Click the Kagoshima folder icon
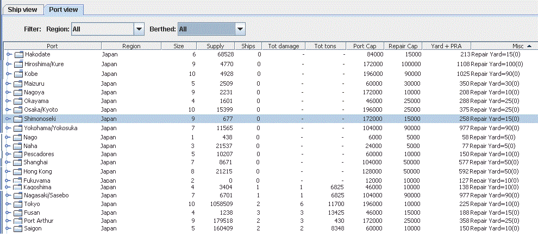 (18, 188)
